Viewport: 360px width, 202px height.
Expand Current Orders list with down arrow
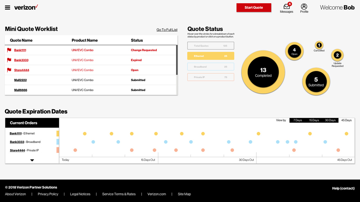tap(32, 160)
